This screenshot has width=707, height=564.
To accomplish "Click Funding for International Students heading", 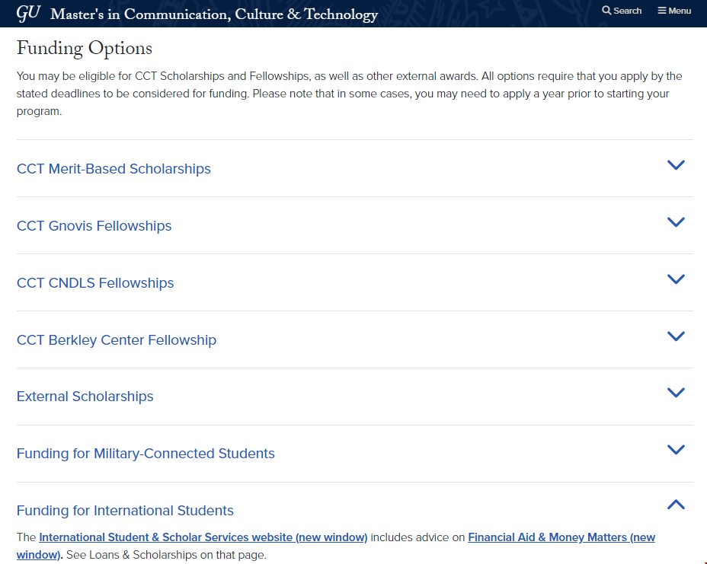I will tap(125, 511).
